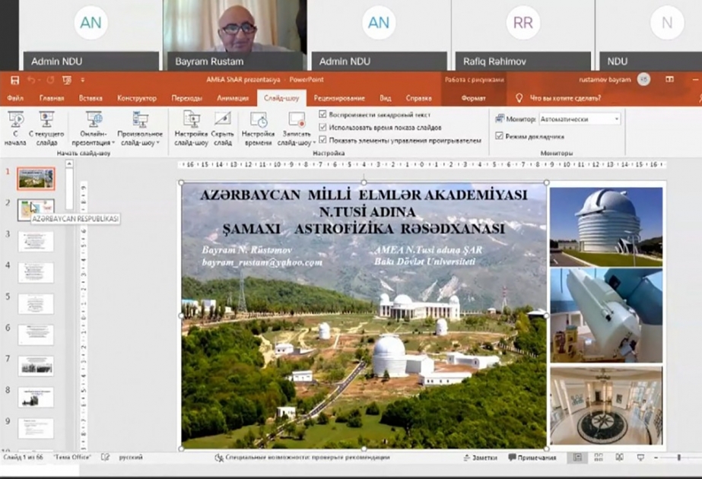Switch to Рецензирование ribbon tab
The width and height of the screenshot is (702, 479).
[339, 98]
